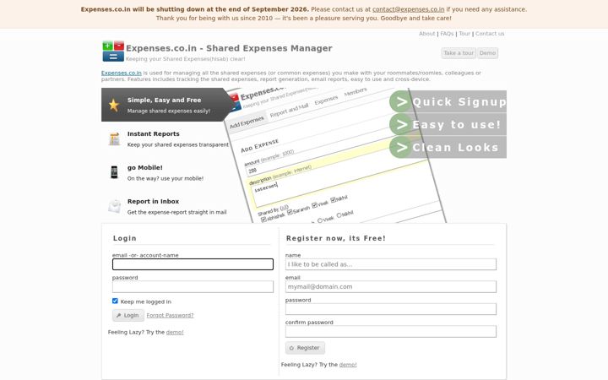Open the FAQs link
608x380 pixels.
tap(447, 34)
